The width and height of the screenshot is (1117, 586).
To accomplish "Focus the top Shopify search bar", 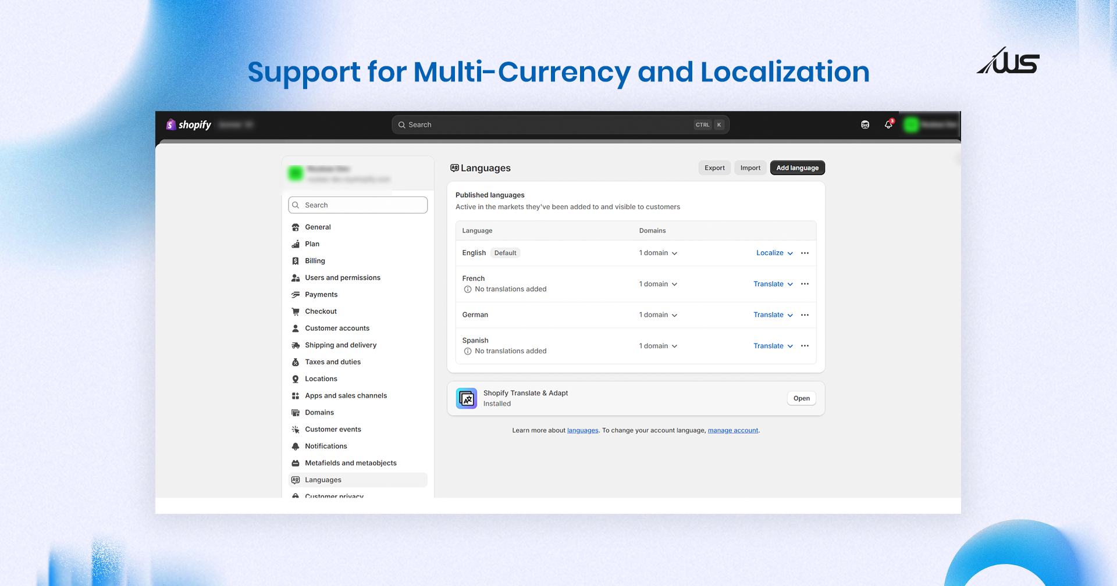I will 560,124.
